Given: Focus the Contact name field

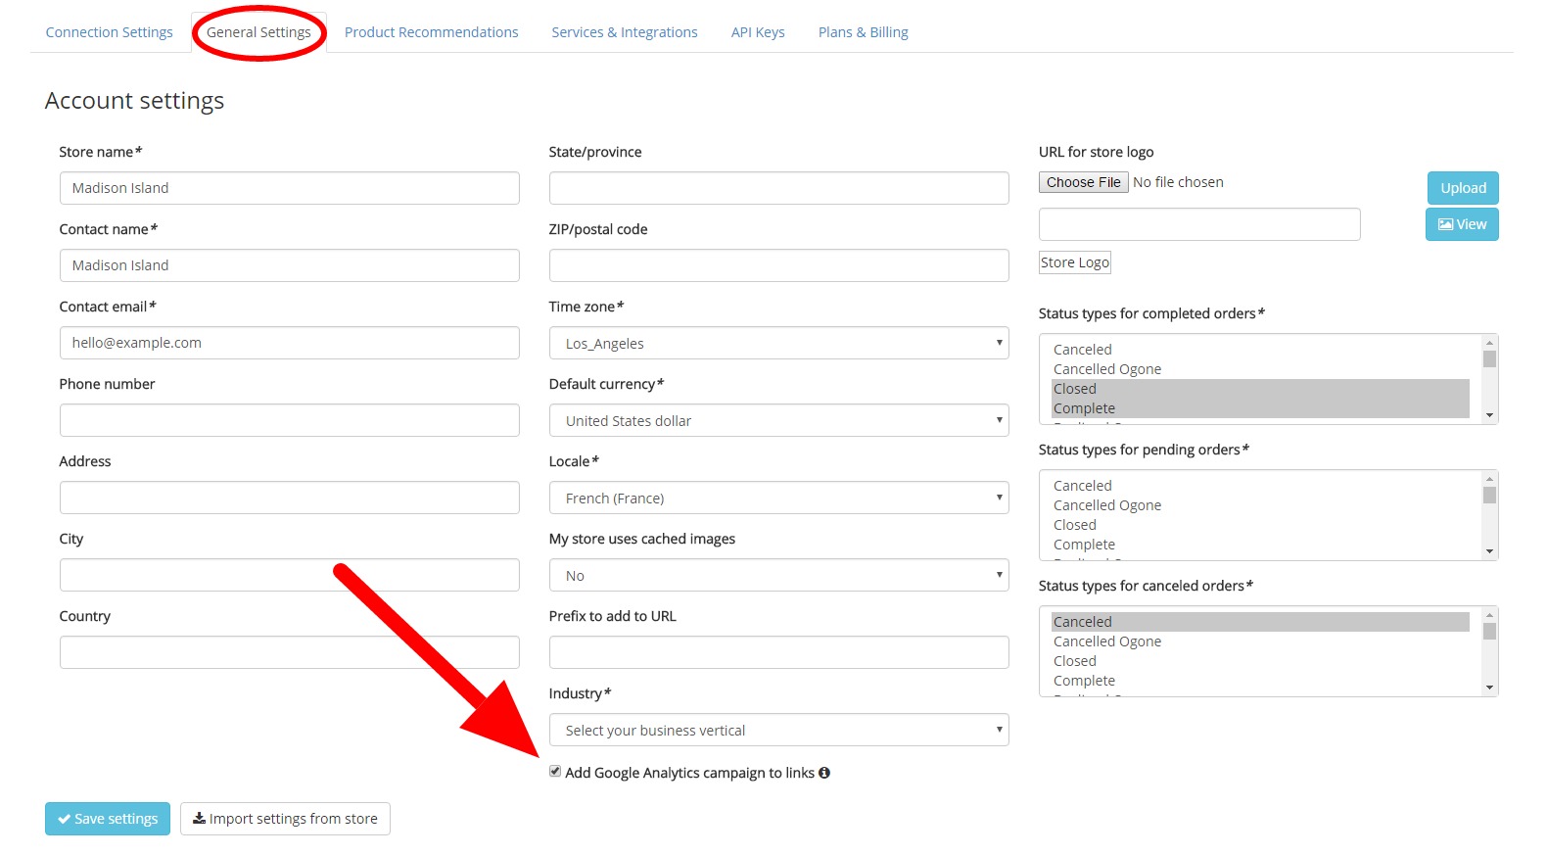Looking at the screenshot, I should click(289, 265).
